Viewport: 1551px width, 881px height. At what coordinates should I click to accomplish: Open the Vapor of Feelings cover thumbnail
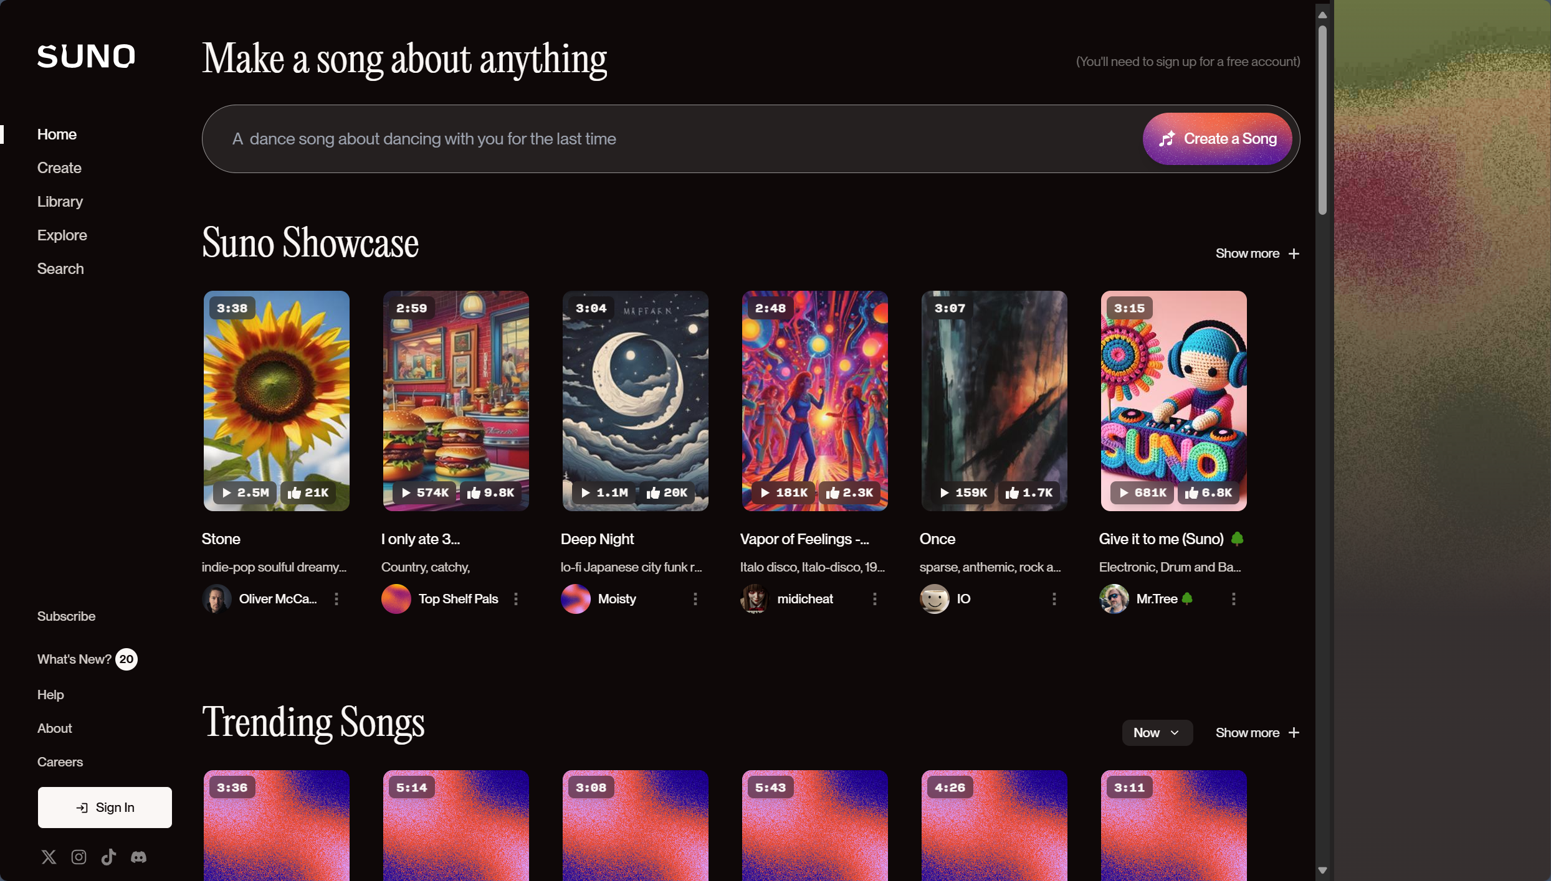click(x=815, y=401)
